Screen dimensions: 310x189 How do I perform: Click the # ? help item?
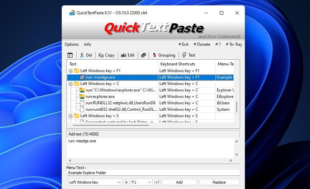point(218,44)
